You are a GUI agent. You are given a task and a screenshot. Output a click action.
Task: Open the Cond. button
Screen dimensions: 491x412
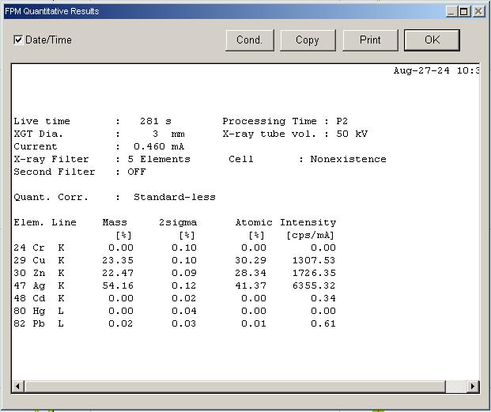point(250,40)
